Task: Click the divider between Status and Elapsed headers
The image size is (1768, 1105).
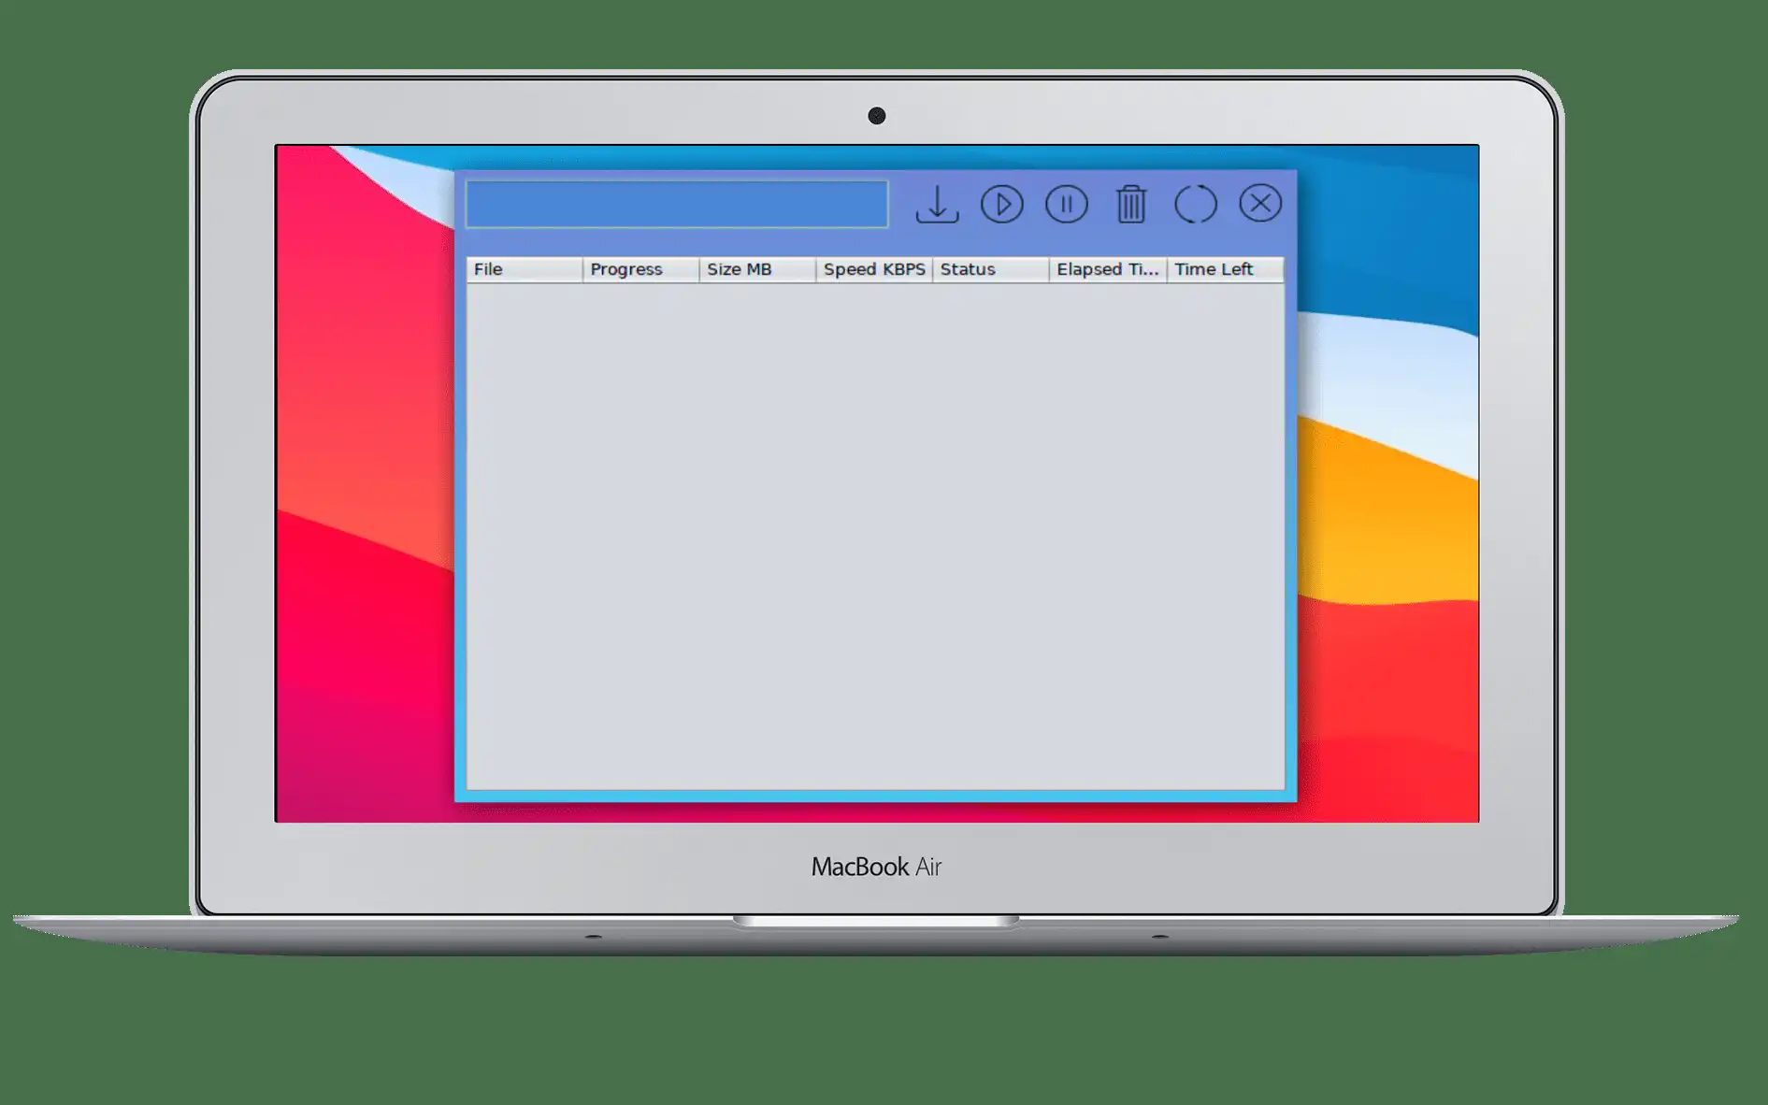Action: (x=1050, y=269)
